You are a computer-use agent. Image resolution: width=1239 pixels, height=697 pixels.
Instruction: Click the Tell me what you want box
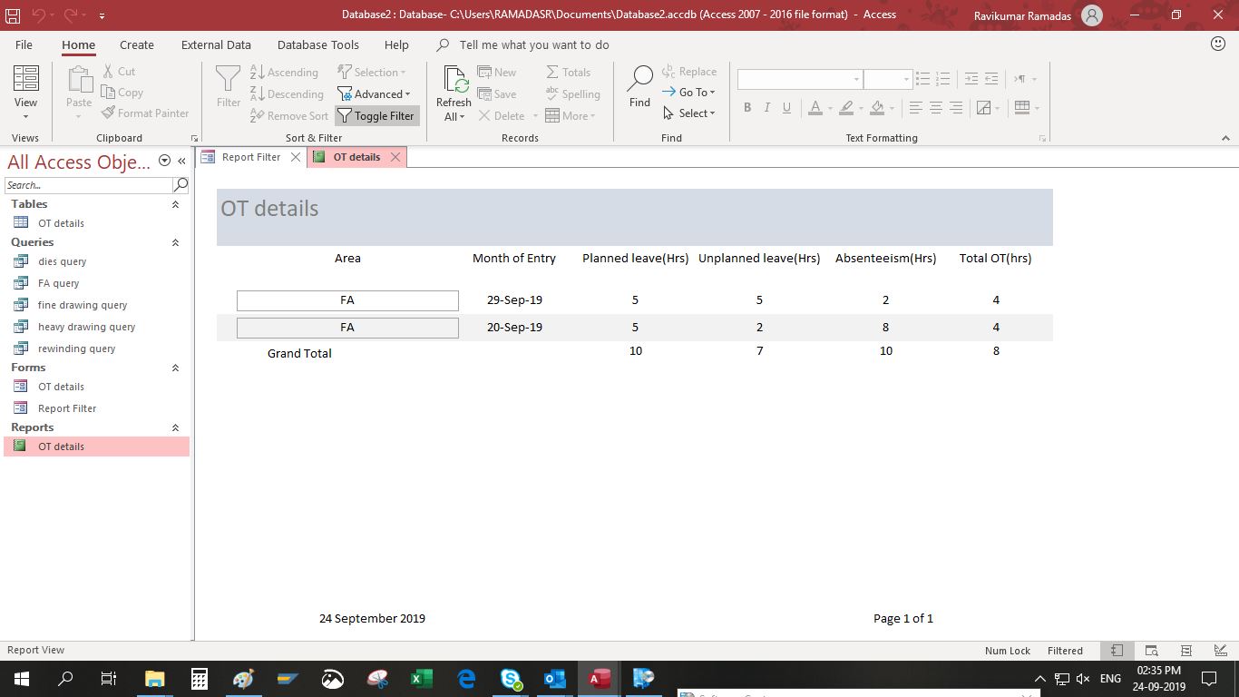tap(534, 44)
